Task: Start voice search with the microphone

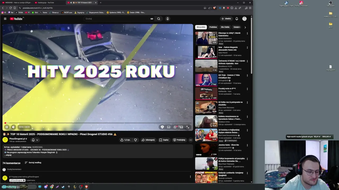Action: click(167, 19)
